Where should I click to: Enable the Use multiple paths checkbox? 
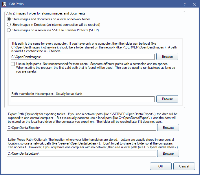(13, 64)
